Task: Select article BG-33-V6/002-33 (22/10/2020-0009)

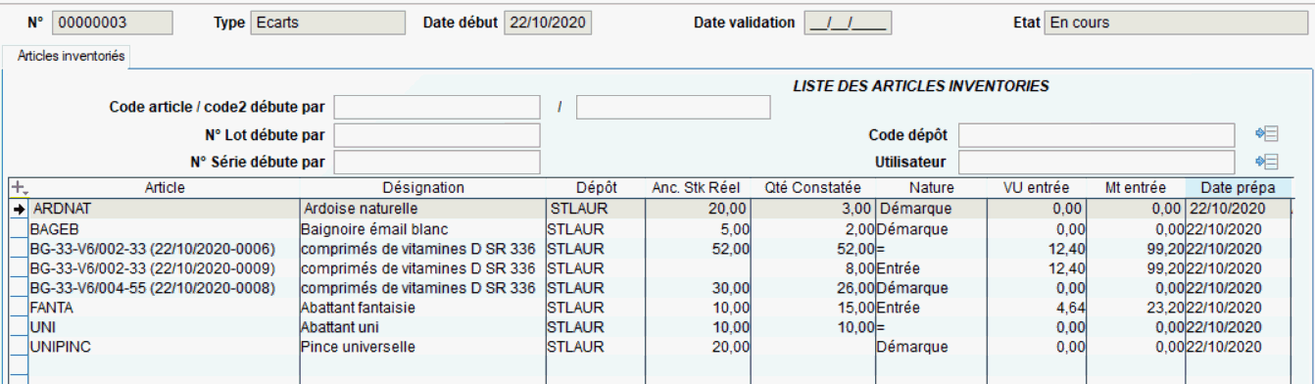Action: tap(165, 268)
